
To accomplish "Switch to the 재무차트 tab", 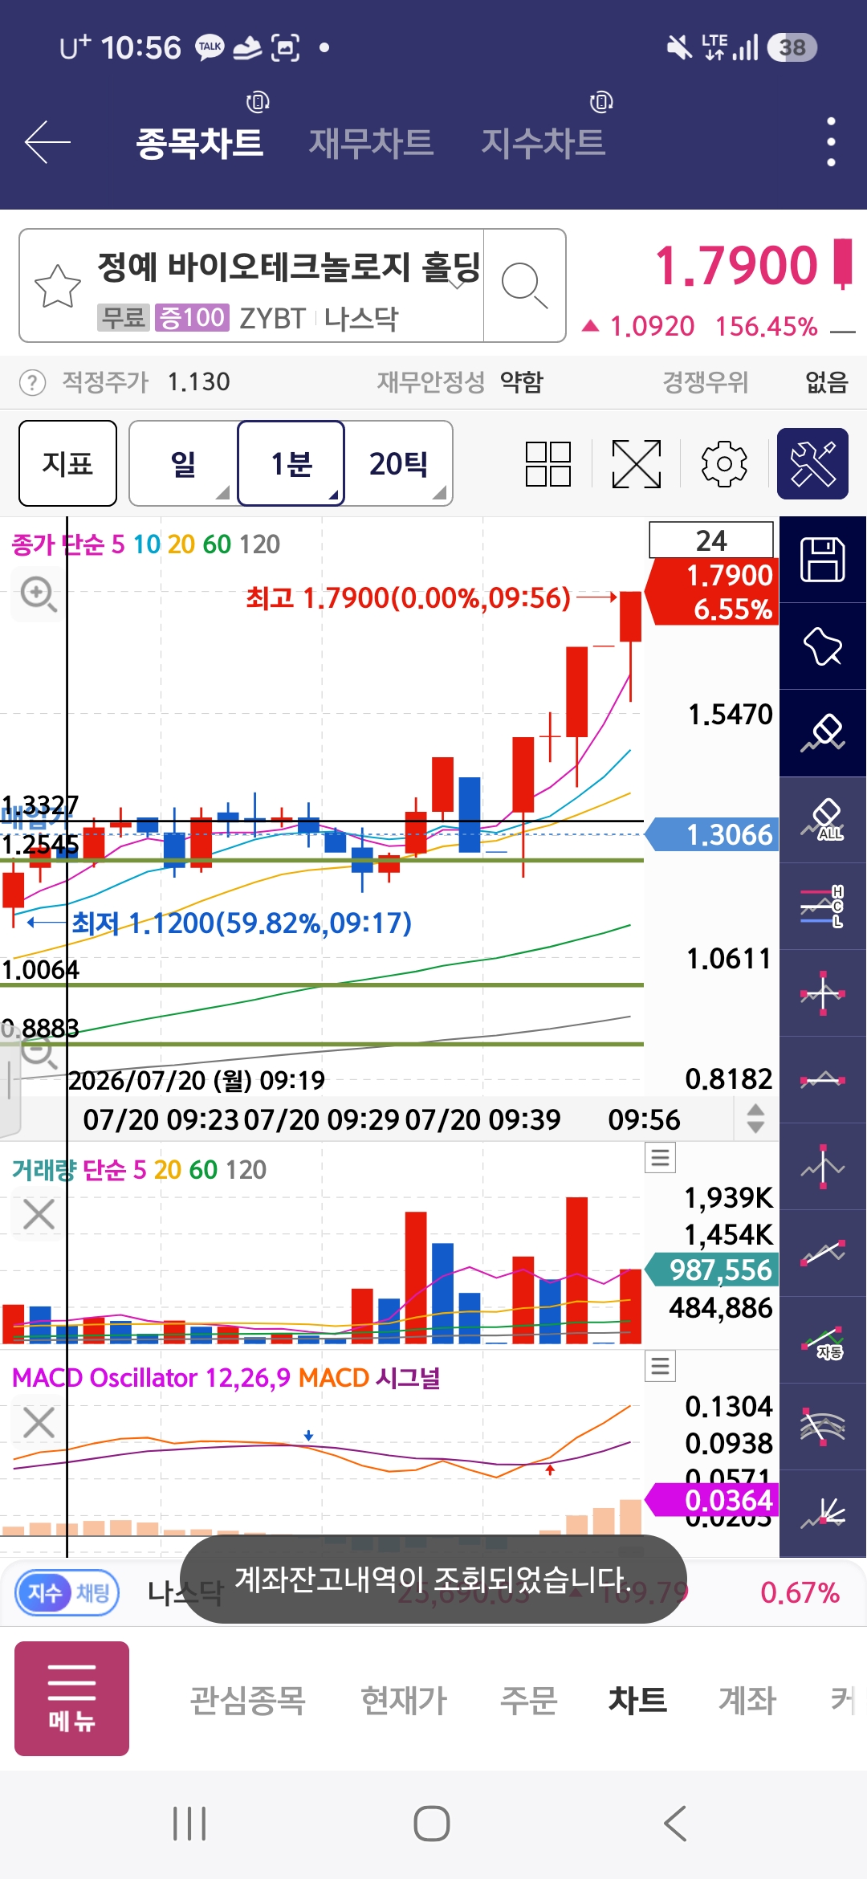I will [371, 143].
